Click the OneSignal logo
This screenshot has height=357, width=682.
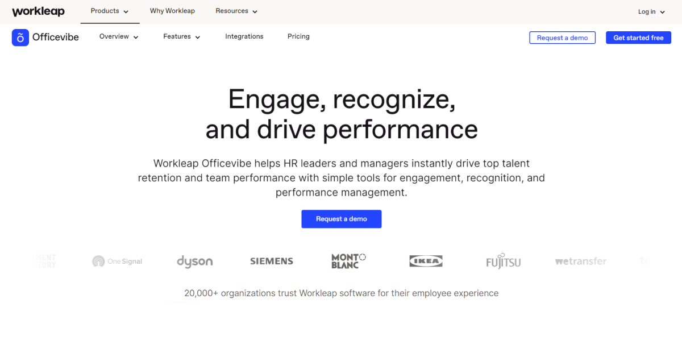117,261
